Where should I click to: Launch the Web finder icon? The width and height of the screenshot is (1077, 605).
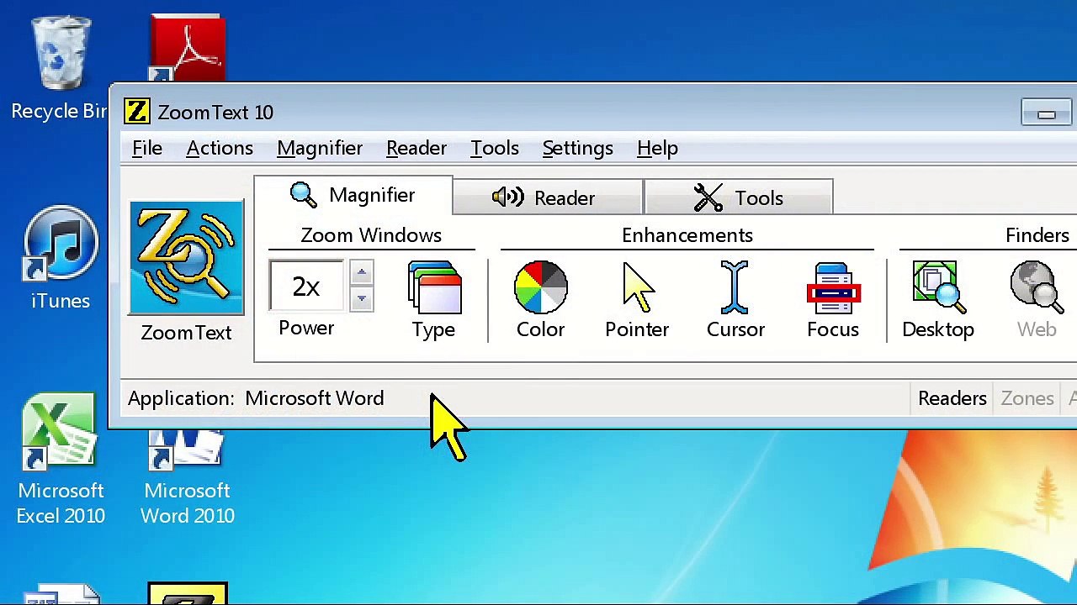(x=1037, y=287)
